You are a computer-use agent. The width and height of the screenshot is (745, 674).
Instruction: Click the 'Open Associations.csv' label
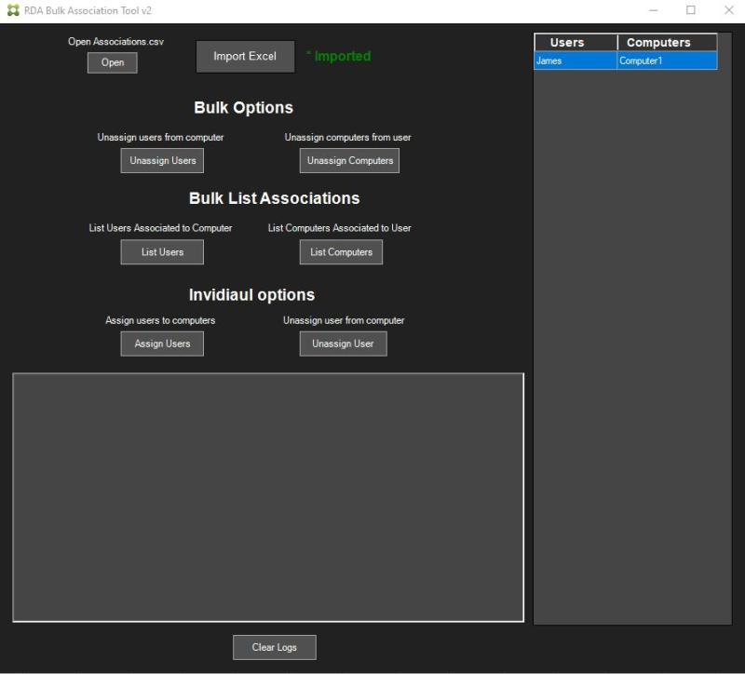[115, 42]
